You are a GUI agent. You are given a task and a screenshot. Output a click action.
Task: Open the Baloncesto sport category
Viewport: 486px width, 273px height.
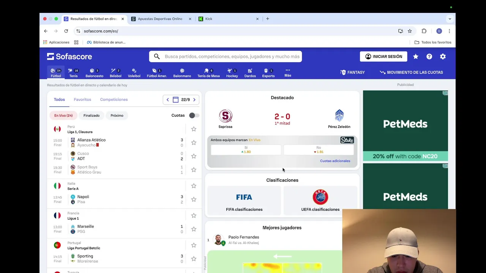pos(94,73)
